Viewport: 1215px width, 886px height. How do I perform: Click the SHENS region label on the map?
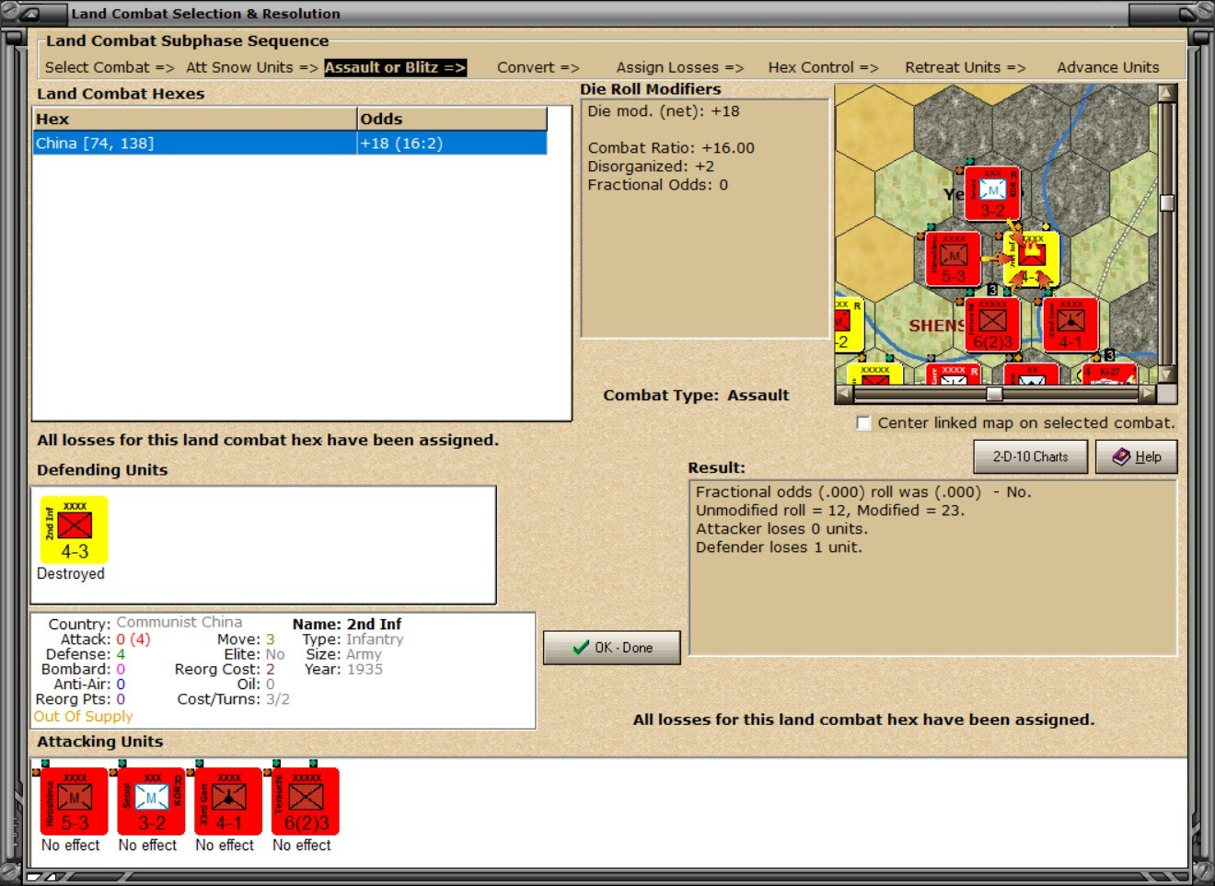point(936,327)
